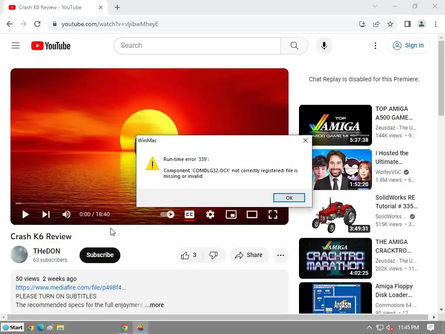Image resolution: width=445 pixels, height=334 pixels.
Task: Open tab search chevron
Action: [375, 6]
